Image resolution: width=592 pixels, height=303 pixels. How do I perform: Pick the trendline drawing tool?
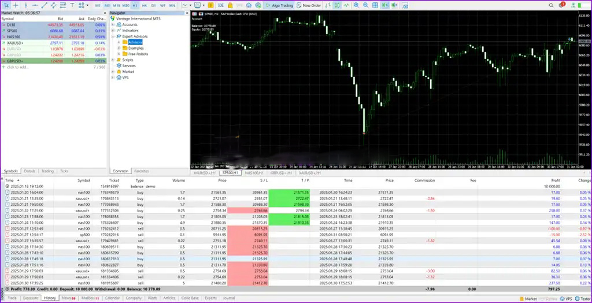click(x=44, y=5)
